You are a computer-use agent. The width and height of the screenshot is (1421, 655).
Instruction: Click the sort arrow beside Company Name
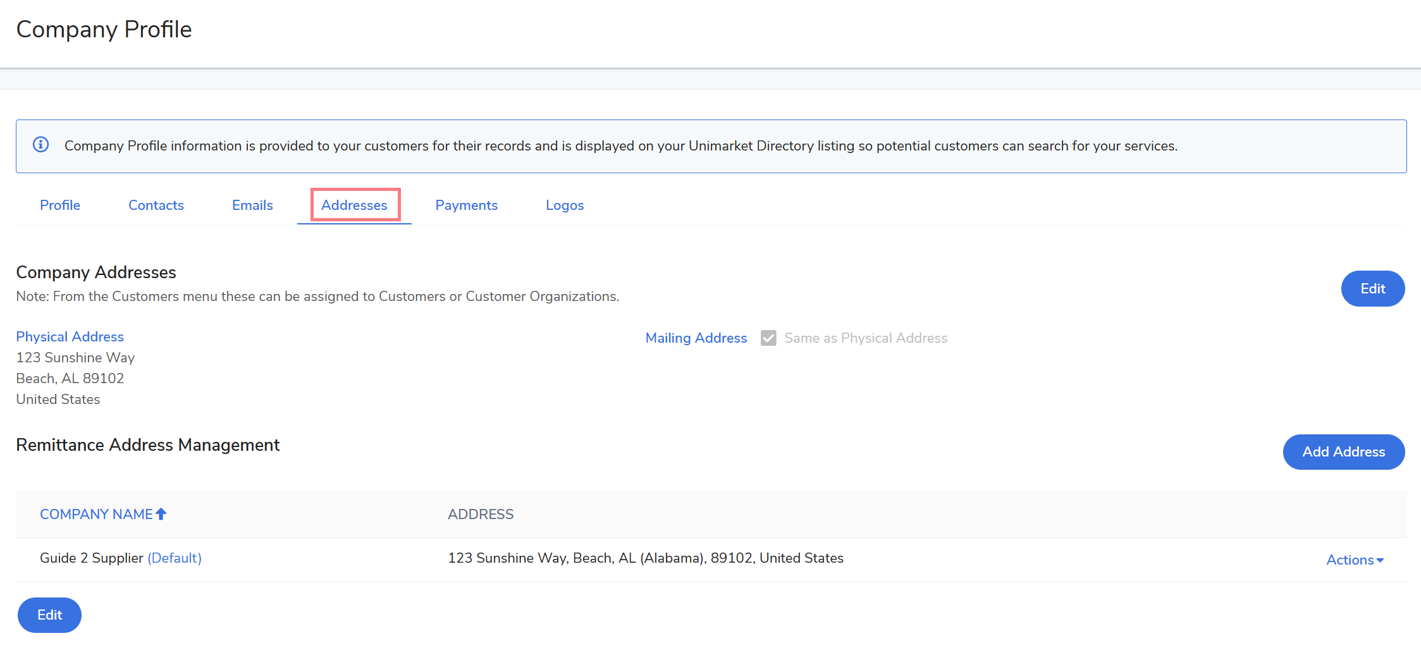point(161,514)
